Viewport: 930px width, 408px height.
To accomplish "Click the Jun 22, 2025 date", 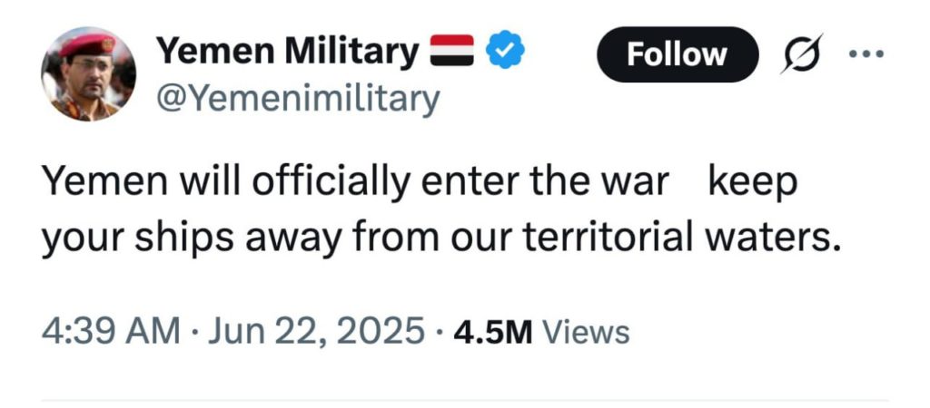I will coord(312,331).
